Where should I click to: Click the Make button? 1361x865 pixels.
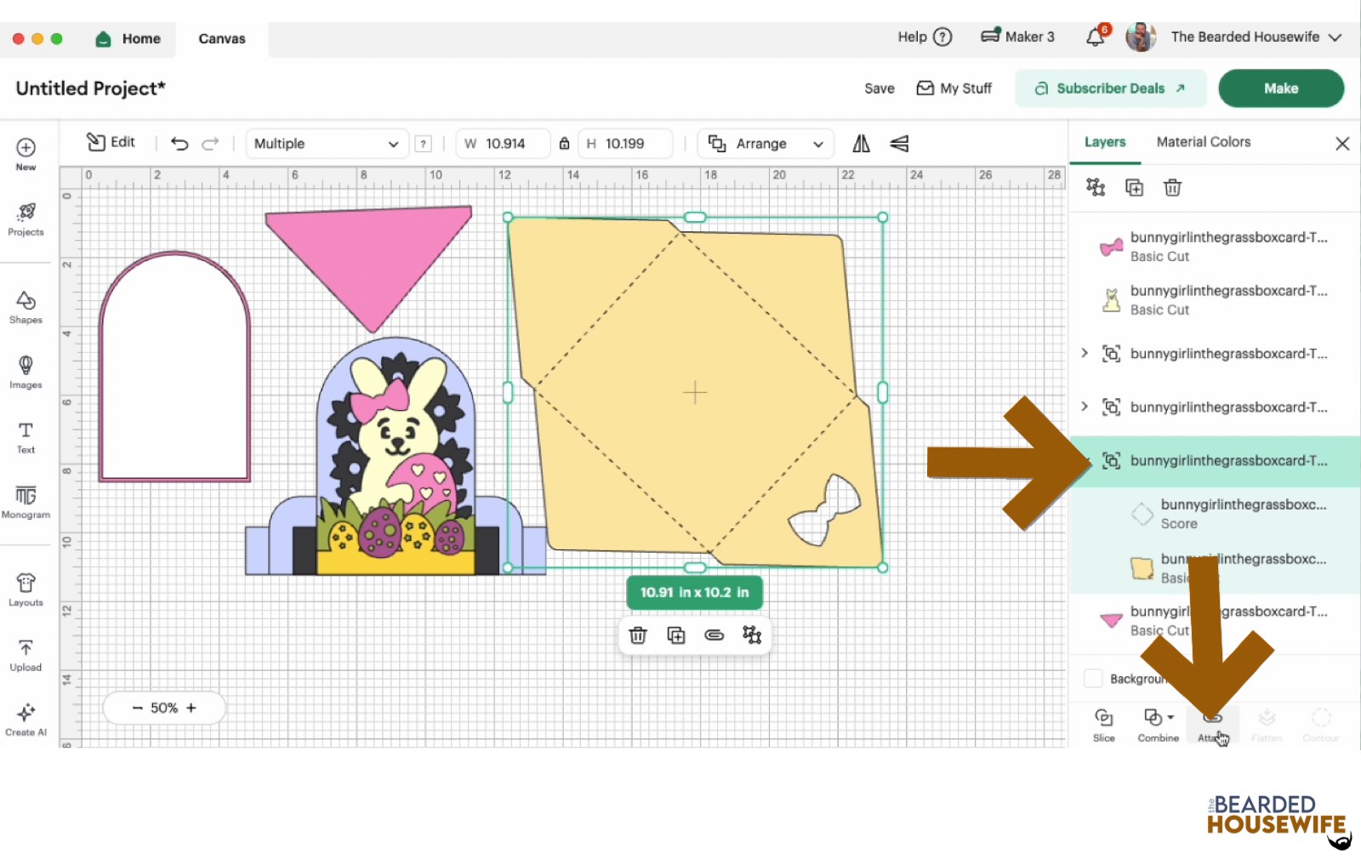[1280, 88]
